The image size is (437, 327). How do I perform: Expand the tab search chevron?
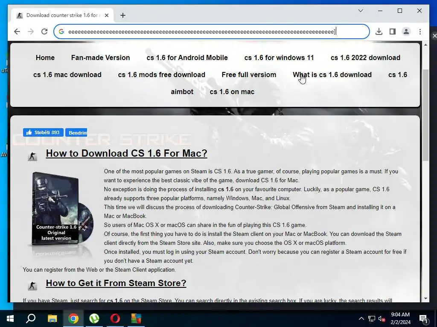pos(360,11)
